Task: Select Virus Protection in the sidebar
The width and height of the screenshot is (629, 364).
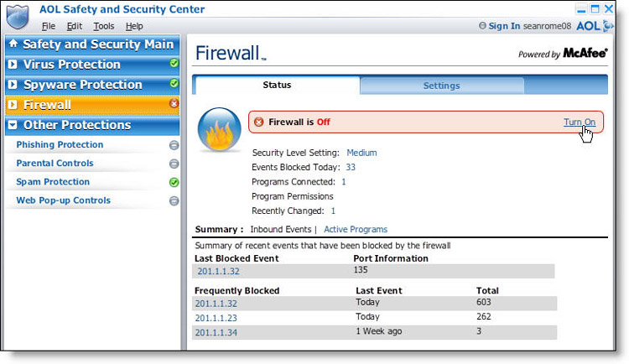Action: [92, 65]
